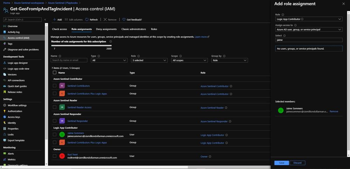Open Workflow settings gear icon
Screen dimensions: 350x169
pos(5,105)
